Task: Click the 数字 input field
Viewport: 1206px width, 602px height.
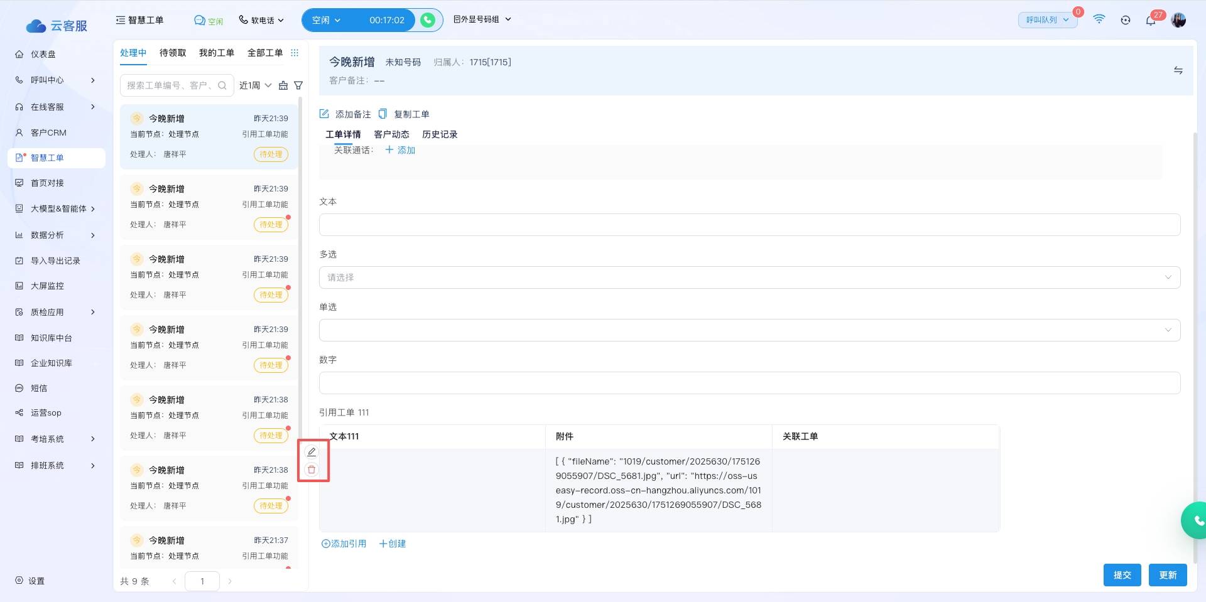Action: tap(749, 383)
